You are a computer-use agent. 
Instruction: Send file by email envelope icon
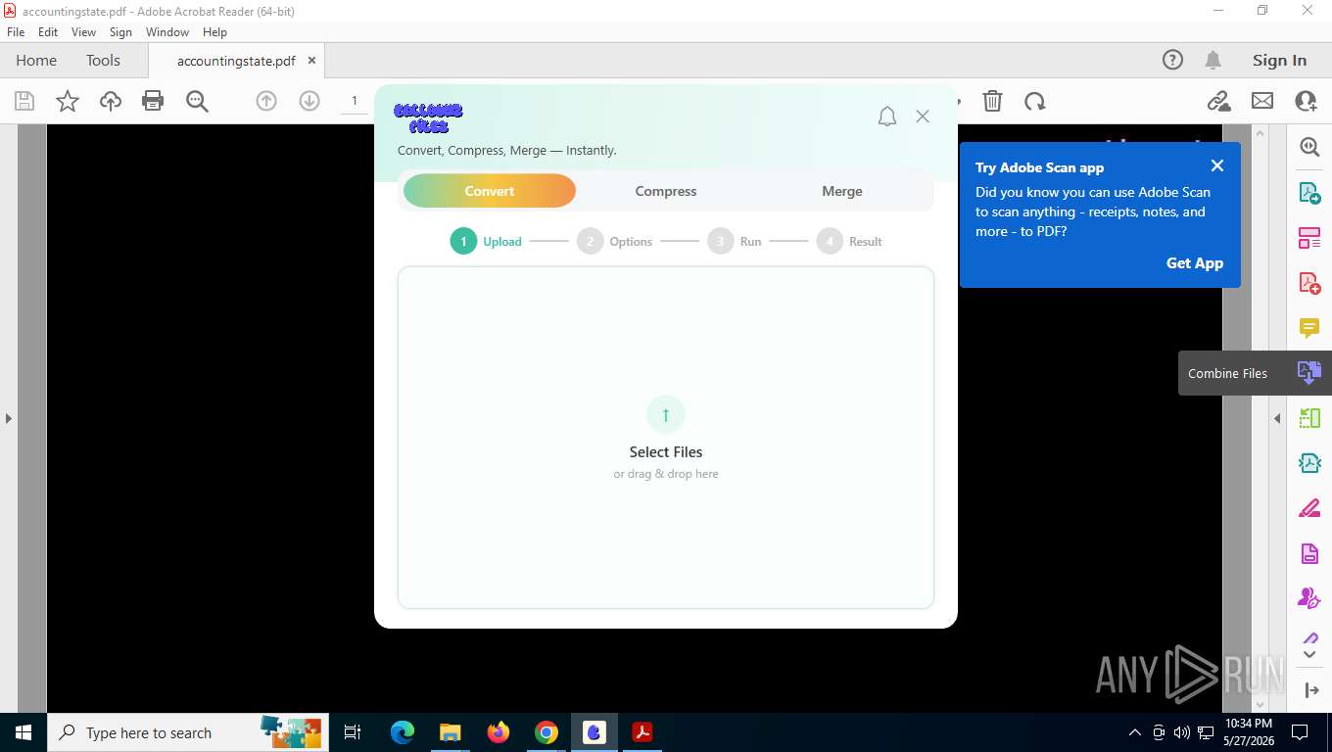(x=1262, y=101)
